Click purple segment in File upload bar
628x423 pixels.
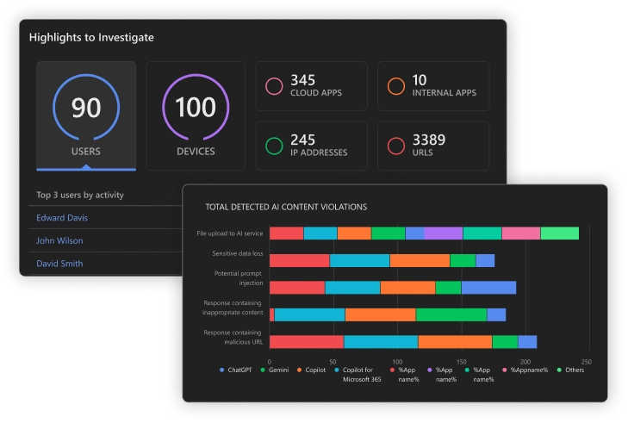[x=443, y=233]
